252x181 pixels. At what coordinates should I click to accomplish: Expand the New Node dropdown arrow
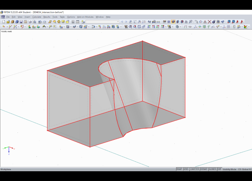7,27
